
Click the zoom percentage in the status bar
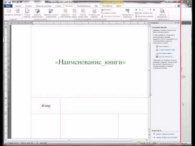point(154,143)
